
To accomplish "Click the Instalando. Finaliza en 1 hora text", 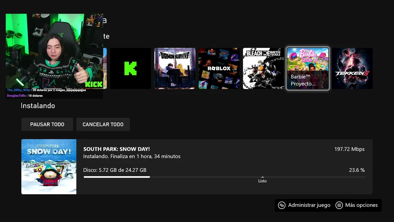I will [132, 156].
